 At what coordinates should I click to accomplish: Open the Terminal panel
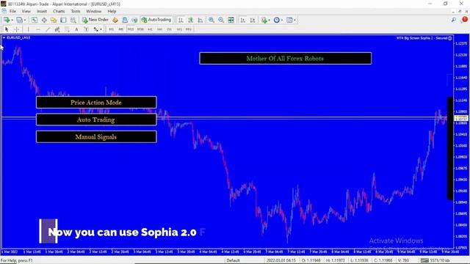coord(63,20)
